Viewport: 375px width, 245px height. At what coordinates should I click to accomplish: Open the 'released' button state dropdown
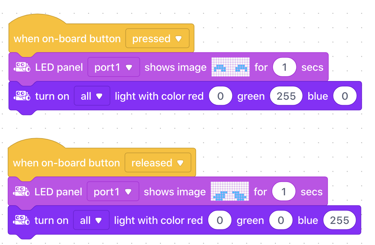point(158,163)
